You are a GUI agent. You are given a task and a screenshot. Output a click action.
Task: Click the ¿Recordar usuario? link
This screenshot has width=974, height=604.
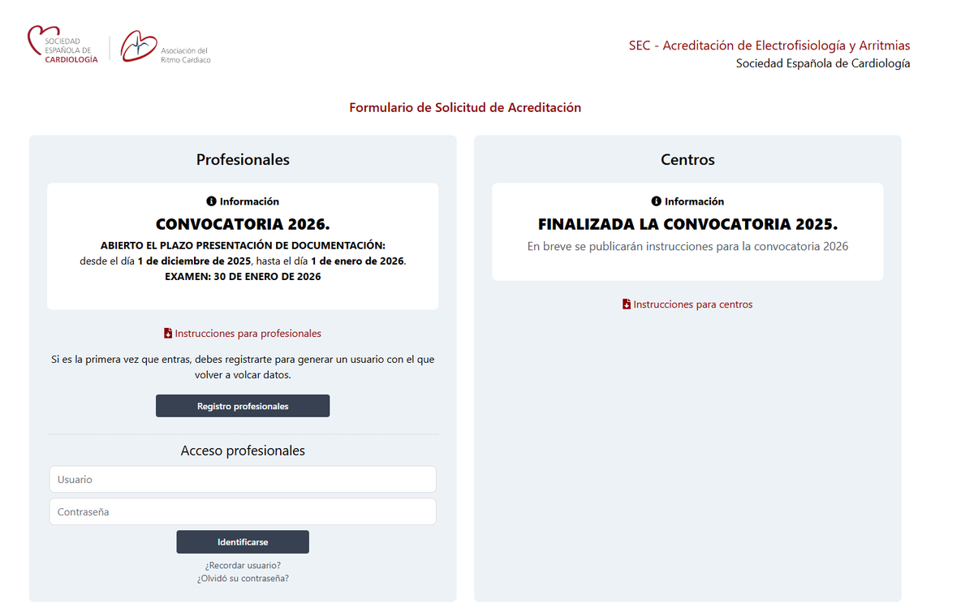click(243, 565)
